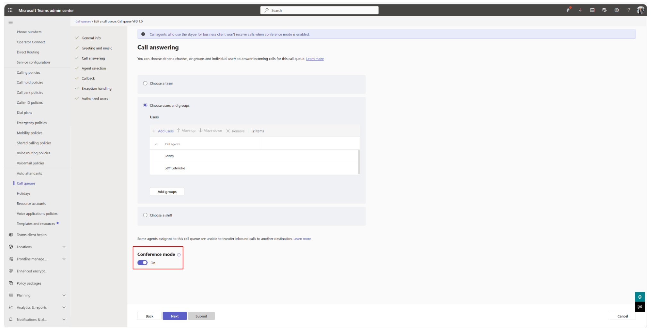Open the settings gear icon

(x=616, y=10)
